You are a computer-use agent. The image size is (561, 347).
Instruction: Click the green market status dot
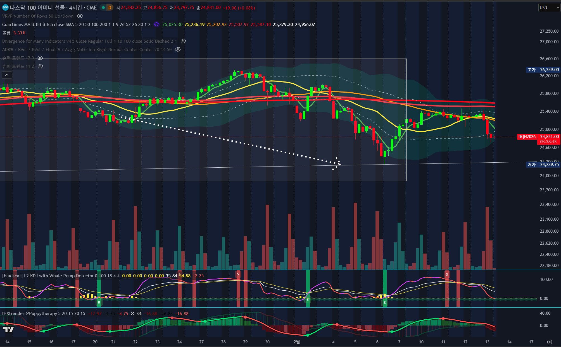point(103,8)
